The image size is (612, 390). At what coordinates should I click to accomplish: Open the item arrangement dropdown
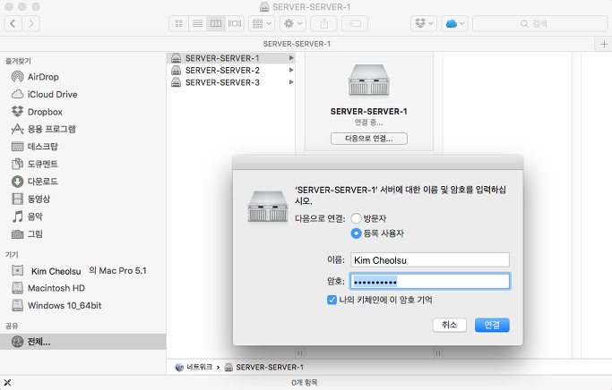[x=262, y=24]
